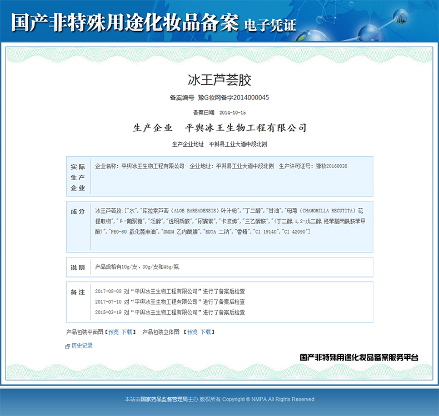Screen dimensions: 439x416
Task: Click the ingredient PEG-60 氢化蓖麻油
Action: click(133, 232)
